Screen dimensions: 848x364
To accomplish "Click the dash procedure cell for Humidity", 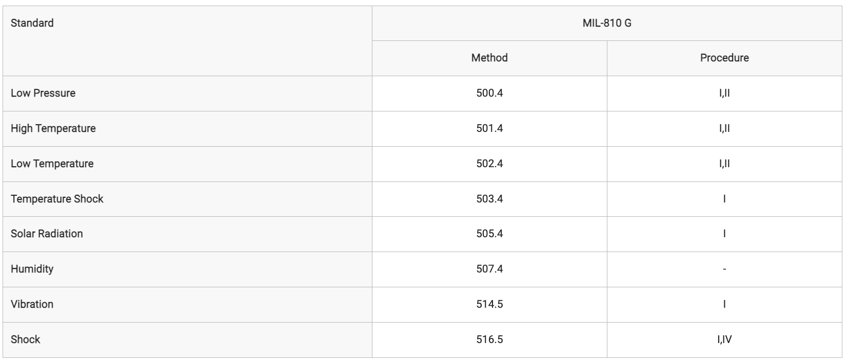I will pyautogui.click(x=724, y=269).
